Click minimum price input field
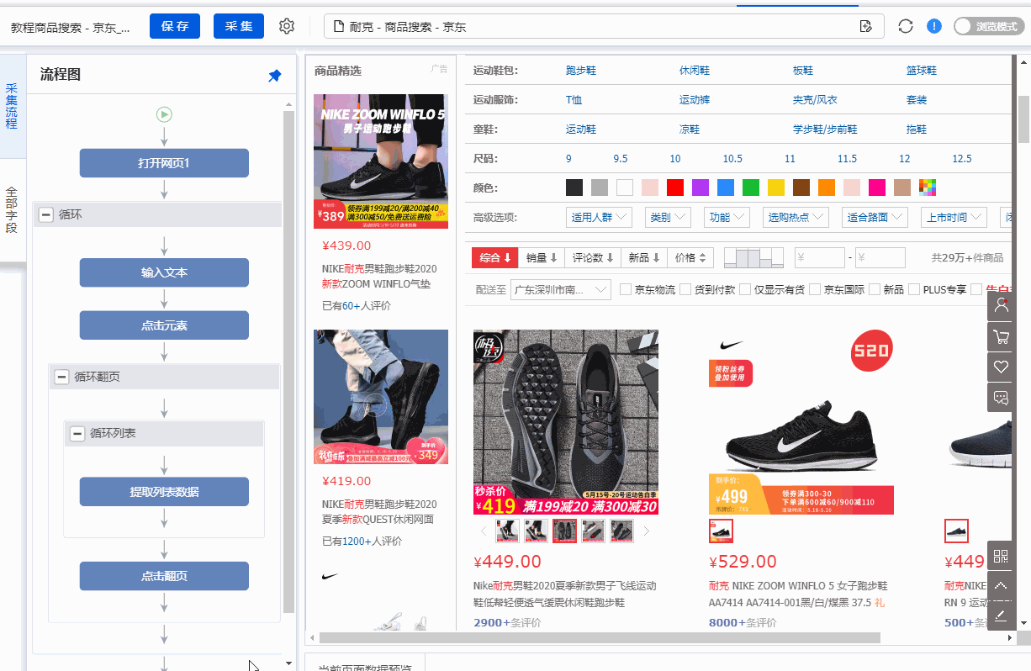Viewport: 1031px width, 671px height. pos(820,257)
